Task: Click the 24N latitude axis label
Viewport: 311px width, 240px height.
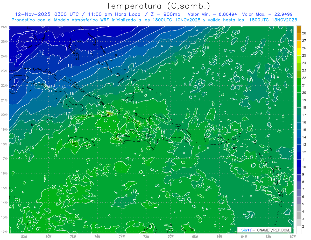Action: pos(4,56)
